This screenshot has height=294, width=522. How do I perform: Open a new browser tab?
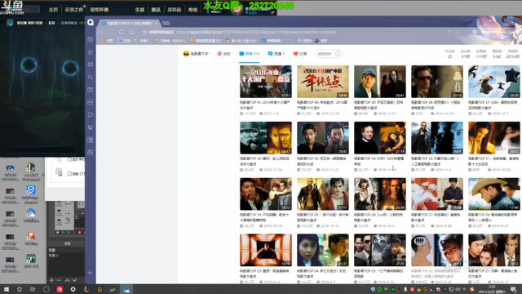click(x=166, y=23)
